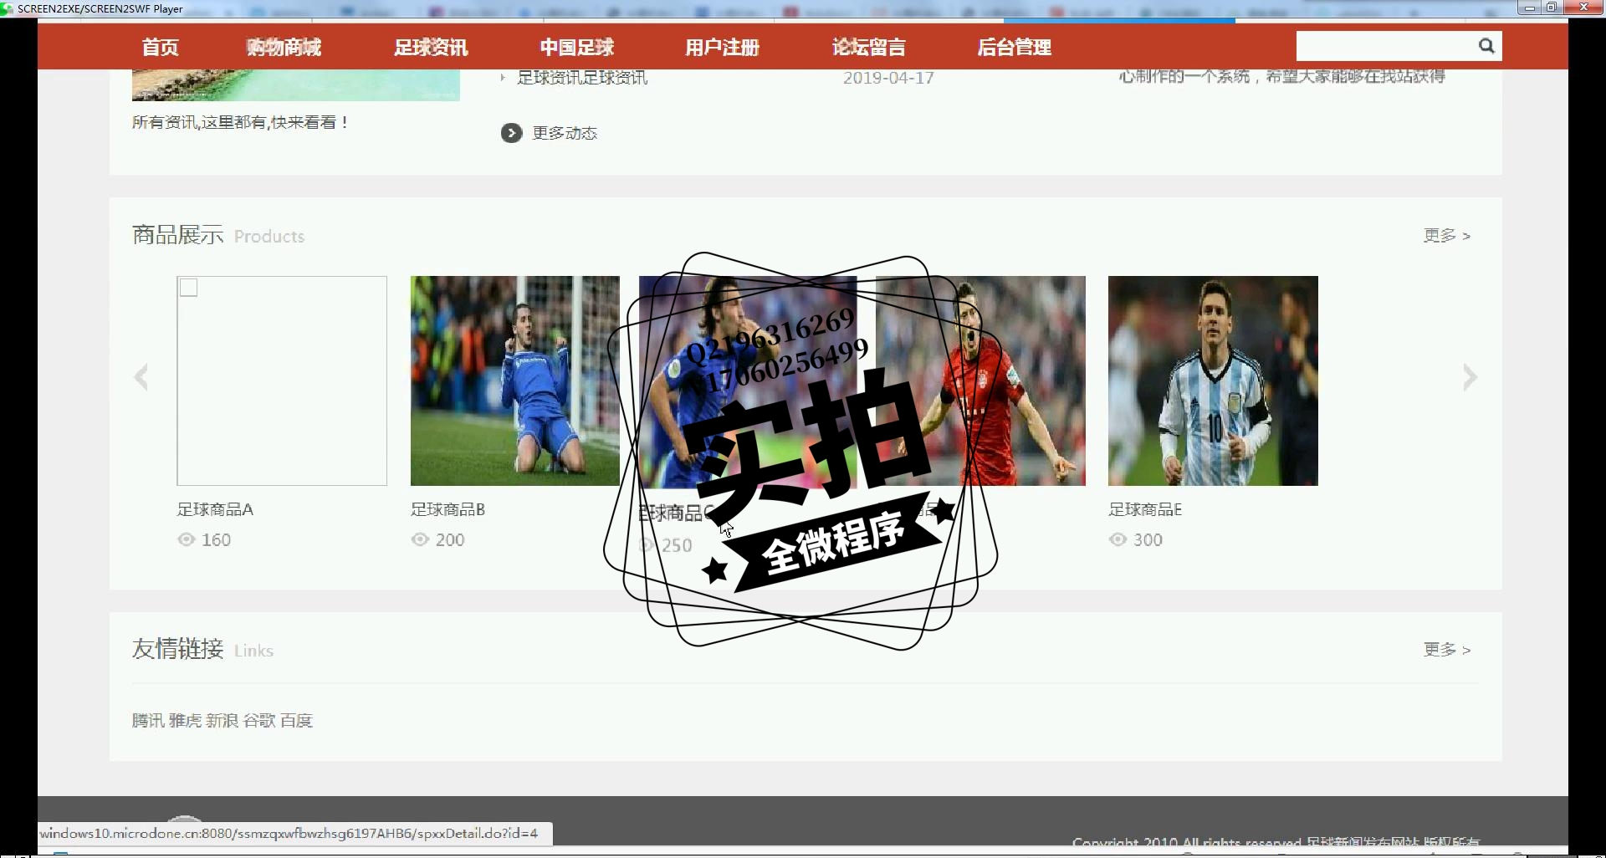Click the search magnifier icon
Screen dimensions: 1606x858
point(1486,46)
